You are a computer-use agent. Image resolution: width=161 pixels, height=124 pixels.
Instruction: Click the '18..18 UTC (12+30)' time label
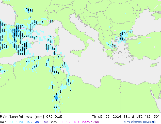click(141, 117)
